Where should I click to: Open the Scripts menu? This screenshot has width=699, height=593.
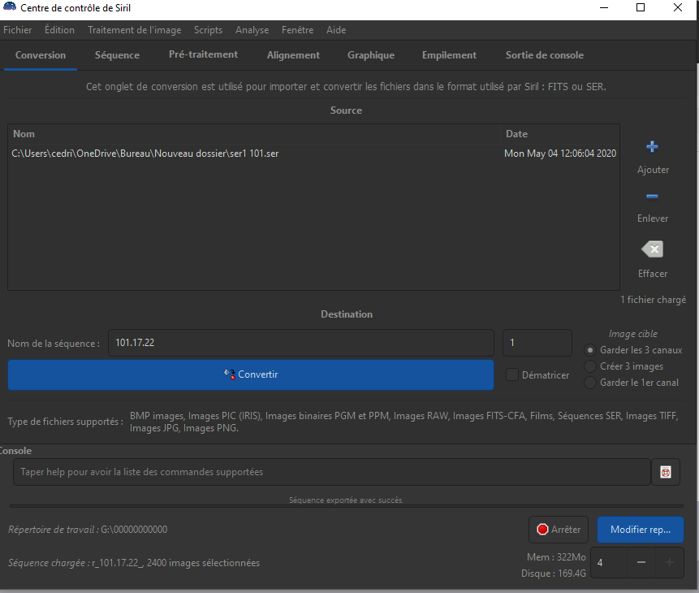[x=208, y=30]
